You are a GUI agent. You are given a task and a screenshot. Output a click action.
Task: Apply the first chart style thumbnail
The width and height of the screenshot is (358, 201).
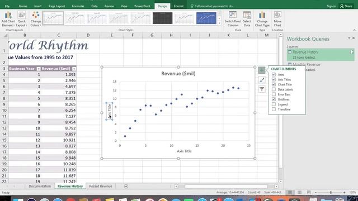coord(53,18)
